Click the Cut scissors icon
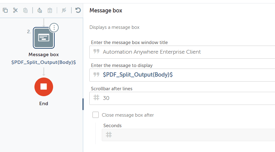This screenshot has width=275, height=152. click(15, 10)
